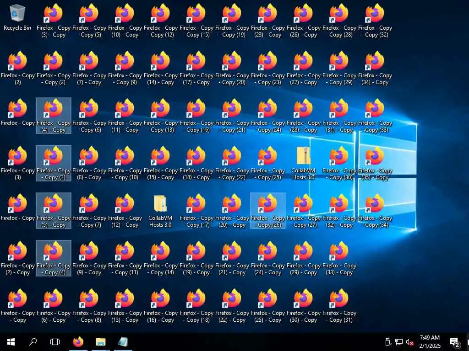The width and height of the screenshot is (469, 351).
Task: Highlight 'Firefox - Copy - Copy (9)' icon
Action: click(125, 69)
